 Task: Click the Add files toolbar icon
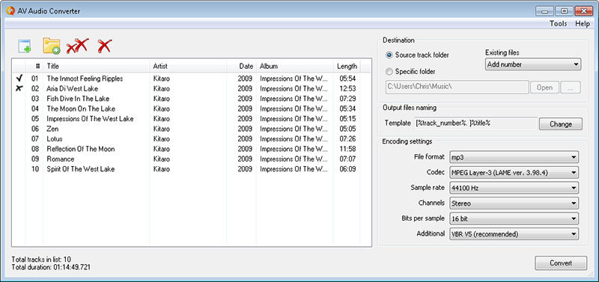point(25,46)
